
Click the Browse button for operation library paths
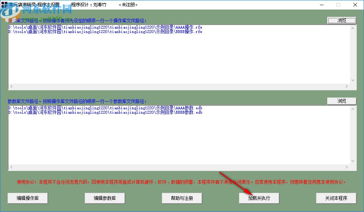[342, 21]
